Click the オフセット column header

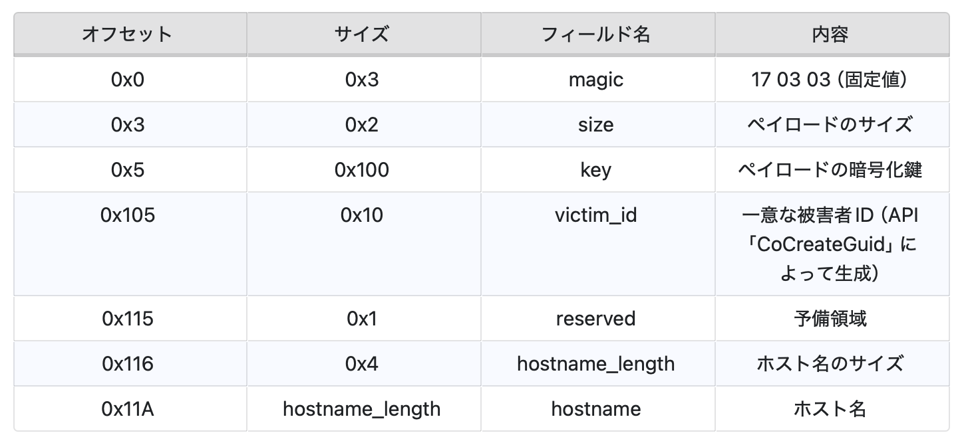click(127, 34)
